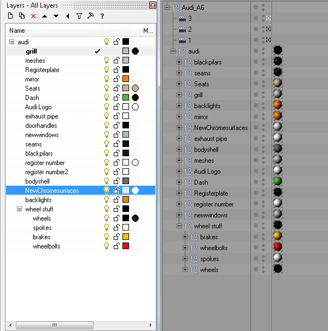Click layer dot on grill tree row

[x=256, y=94]
